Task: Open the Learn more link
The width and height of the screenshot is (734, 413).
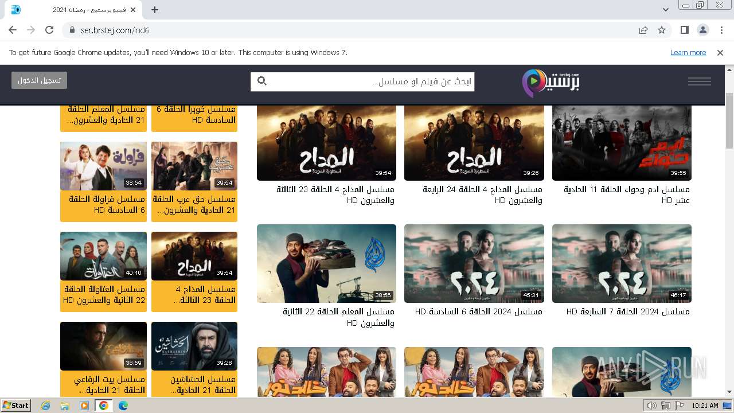Action: tap(688, 52)
